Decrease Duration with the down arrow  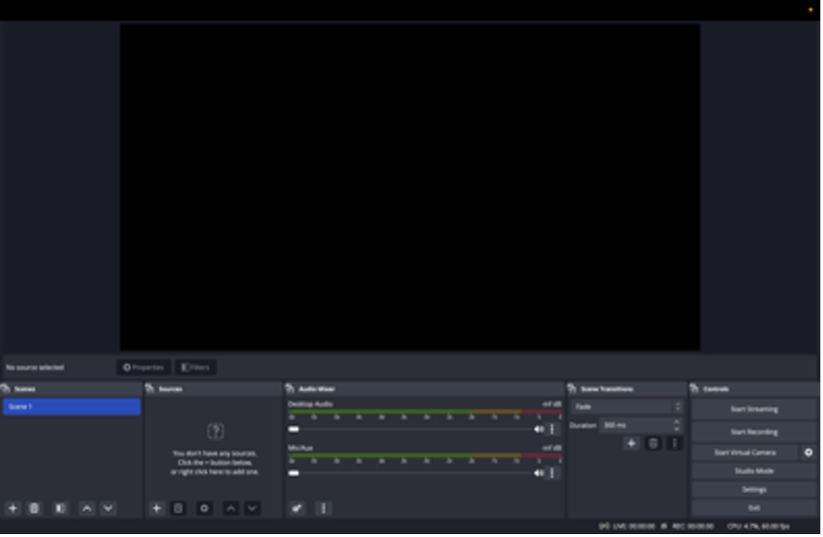pos(679,430)
